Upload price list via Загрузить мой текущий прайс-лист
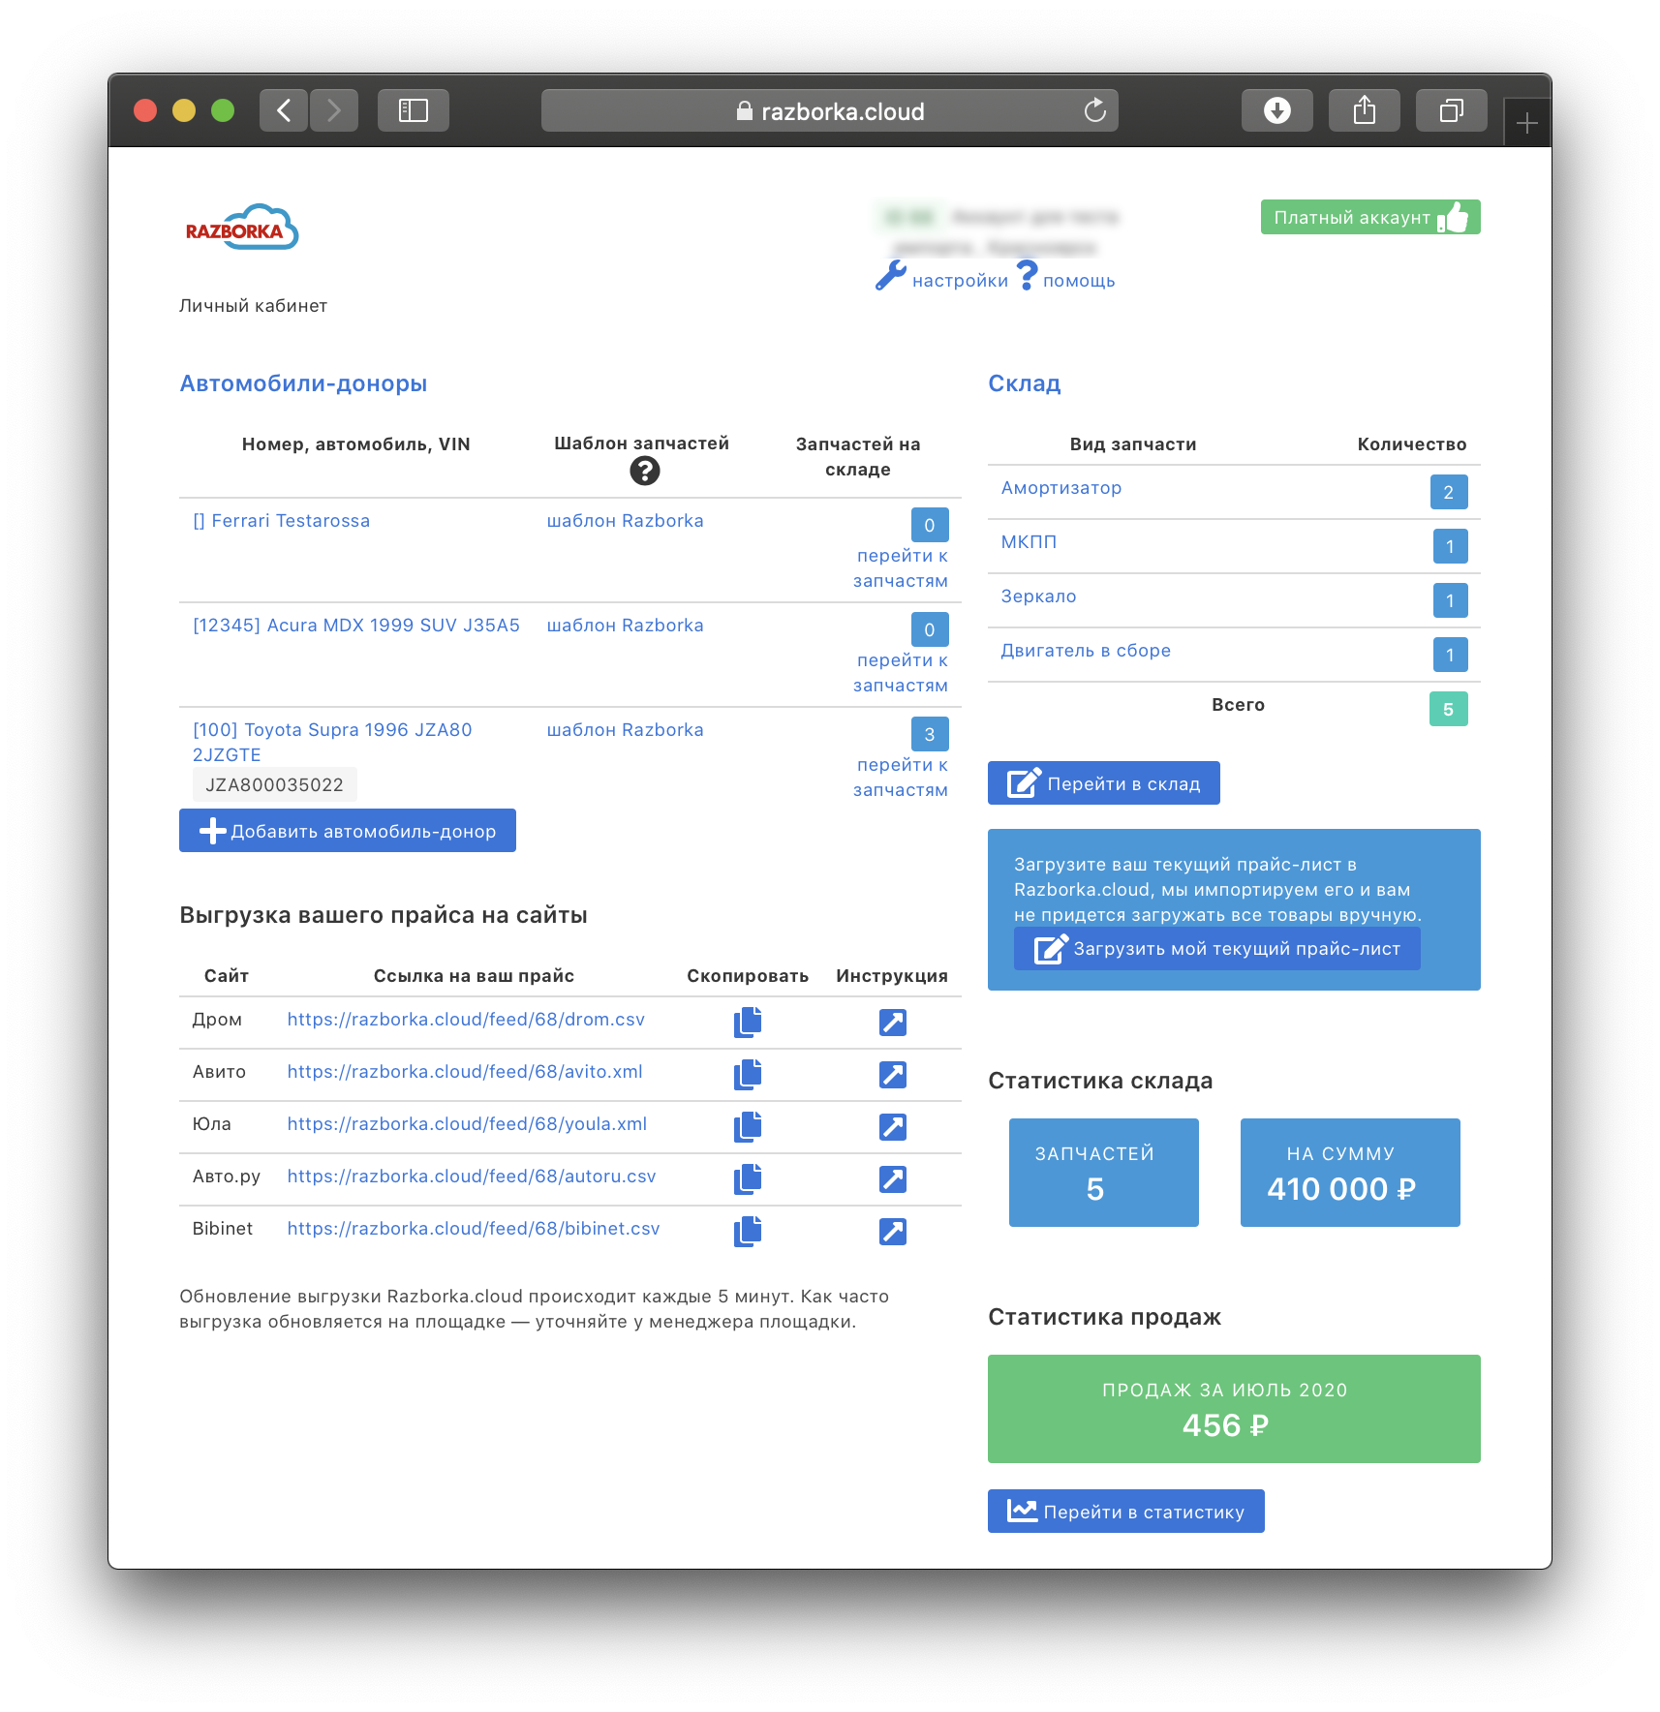Image resolution: width=1660 pixels, height=1712 pixels. click(1216, 949)
